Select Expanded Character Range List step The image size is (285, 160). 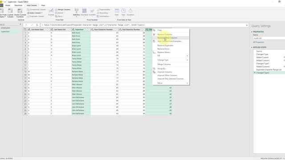coord(269,70)
